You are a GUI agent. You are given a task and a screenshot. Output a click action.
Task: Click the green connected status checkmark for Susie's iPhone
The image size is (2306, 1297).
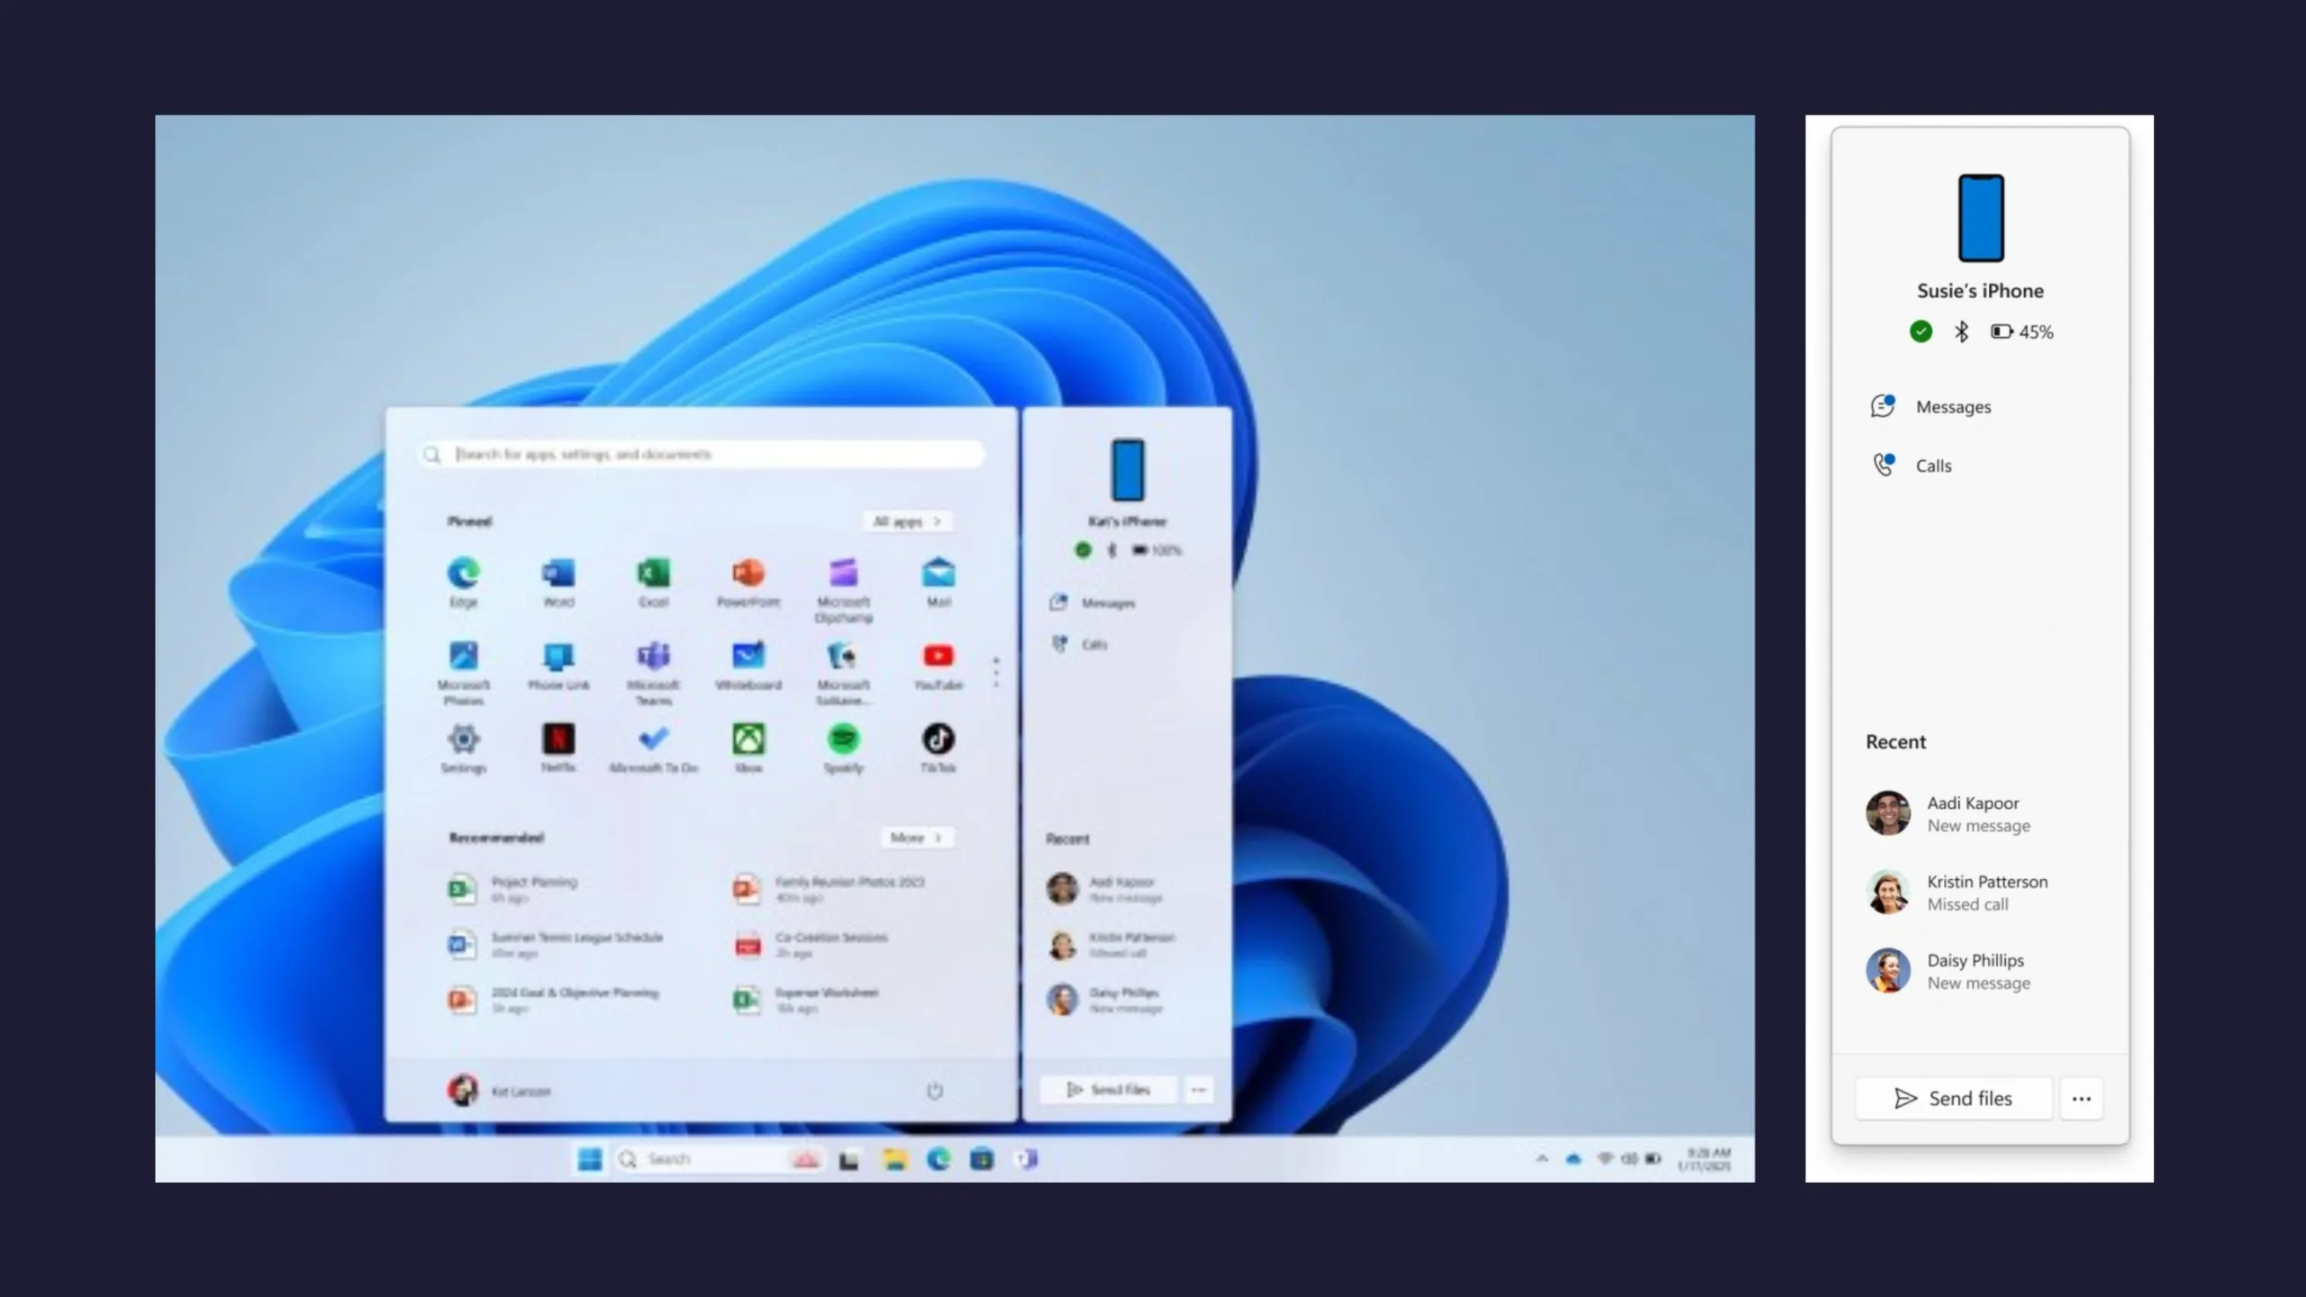tap(1920, 331)
